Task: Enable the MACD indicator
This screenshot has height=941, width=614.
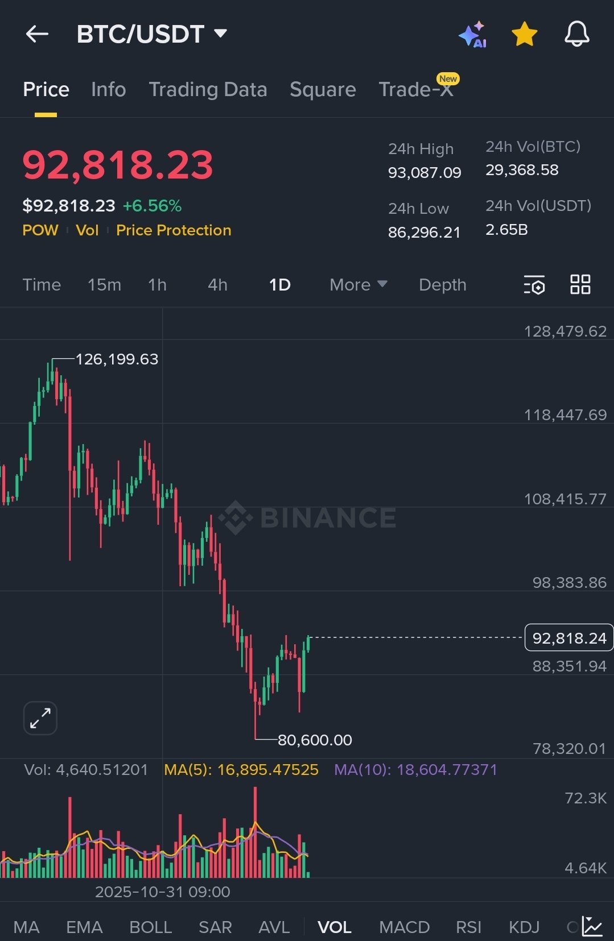Action: coord(404,927)
